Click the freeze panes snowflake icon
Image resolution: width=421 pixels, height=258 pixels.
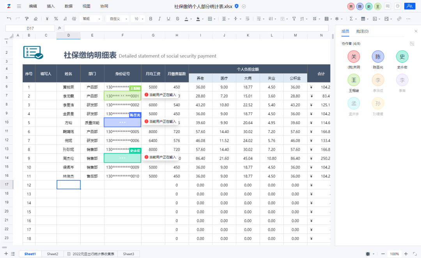(x=337, y=19)
